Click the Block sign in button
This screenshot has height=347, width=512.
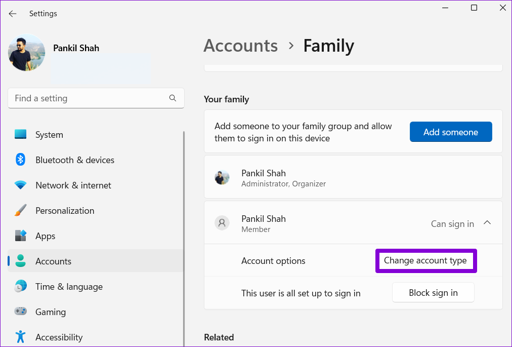433,293
